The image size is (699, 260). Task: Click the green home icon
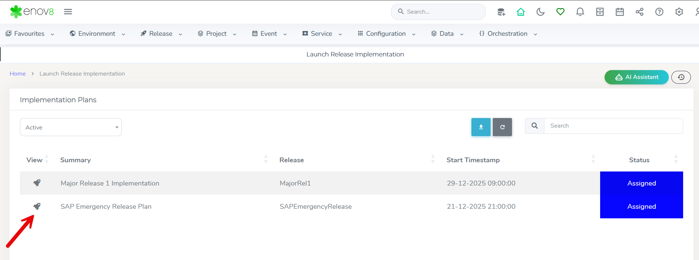pyautogui.click(x=520, y=12)
